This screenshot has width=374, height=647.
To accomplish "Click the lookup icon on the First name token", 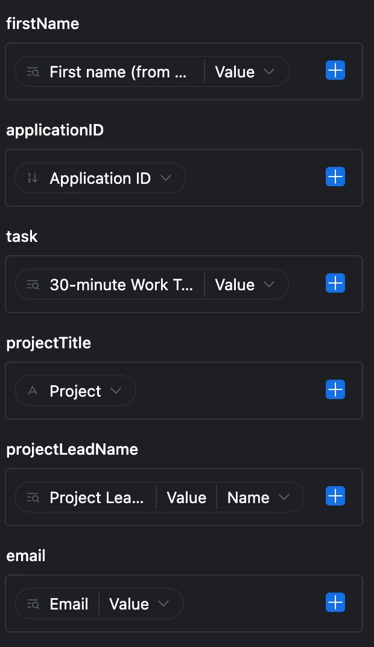I will [33, 72].
